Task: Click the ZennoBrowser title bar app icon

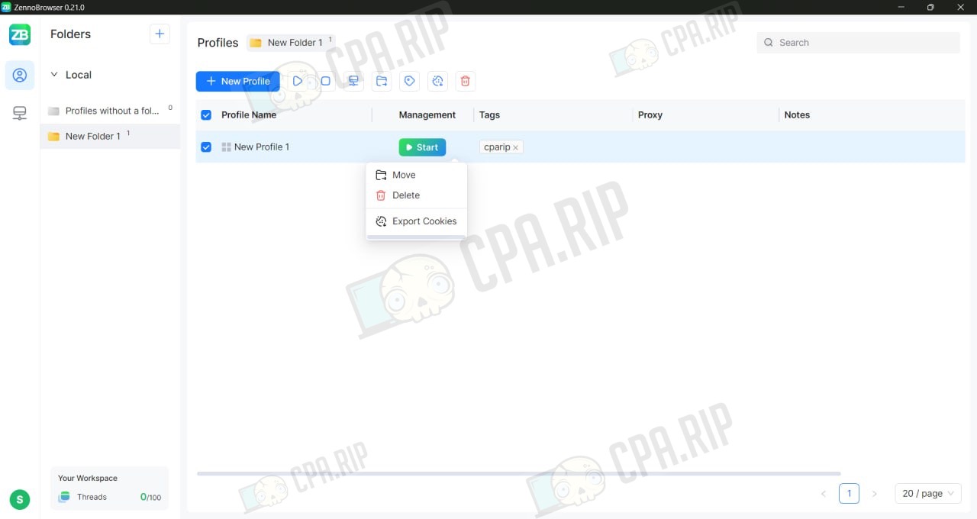Action: (x=6, y=7)
